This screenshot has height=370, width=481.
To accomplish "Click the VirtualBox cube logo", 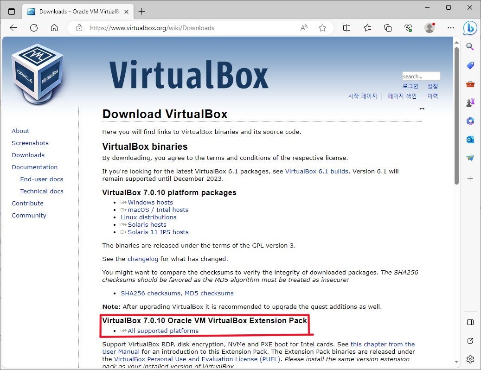I will 38,74.
